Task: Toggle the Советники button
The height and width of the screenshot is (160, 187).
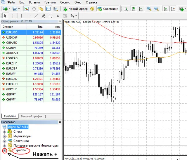Action: point(108,9)
